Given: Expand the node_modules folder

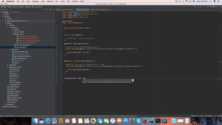Looking at the screenshot, I should 6,21.
